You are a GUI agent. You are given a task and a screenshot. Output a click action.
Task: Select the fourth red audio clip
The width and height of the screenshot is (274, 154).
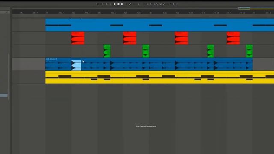tap(233, 38)
